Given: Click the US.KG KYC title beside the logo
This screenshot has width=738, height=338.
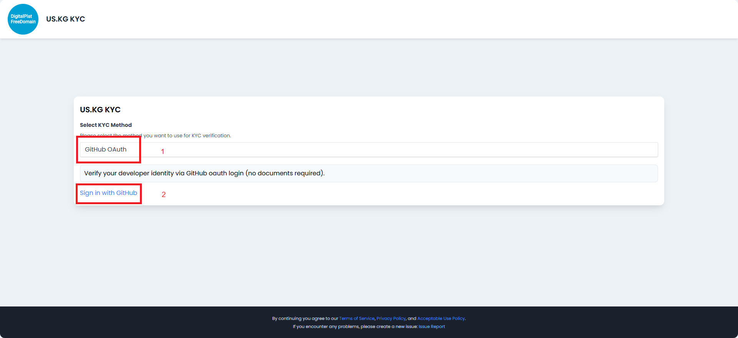Looking at the screenshot, I should point(65,19).
